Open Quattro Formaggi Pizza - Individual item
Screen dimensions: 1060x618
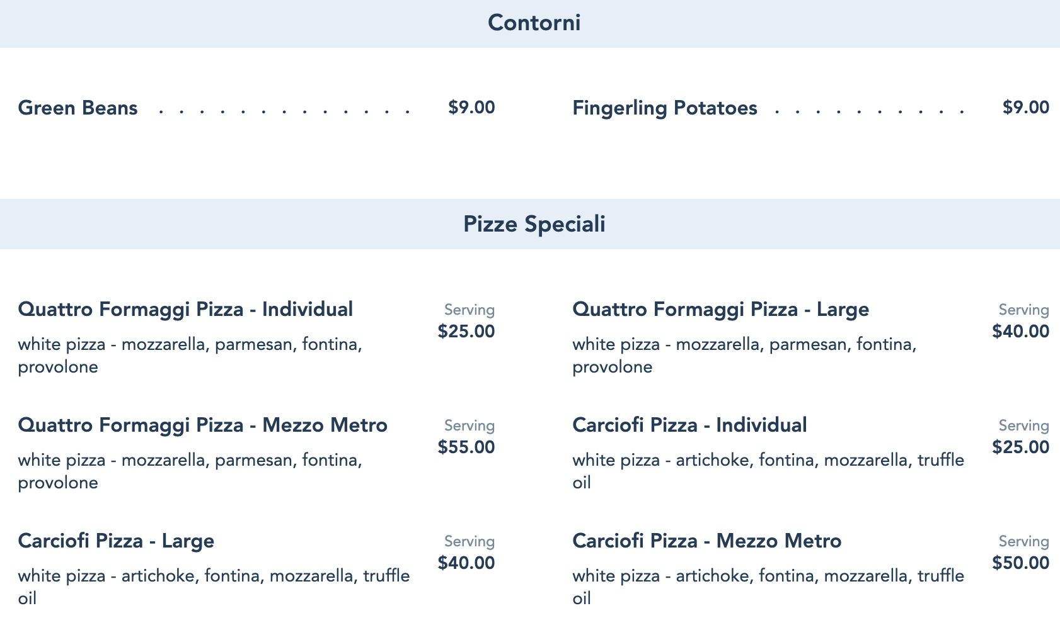point(185,310)
